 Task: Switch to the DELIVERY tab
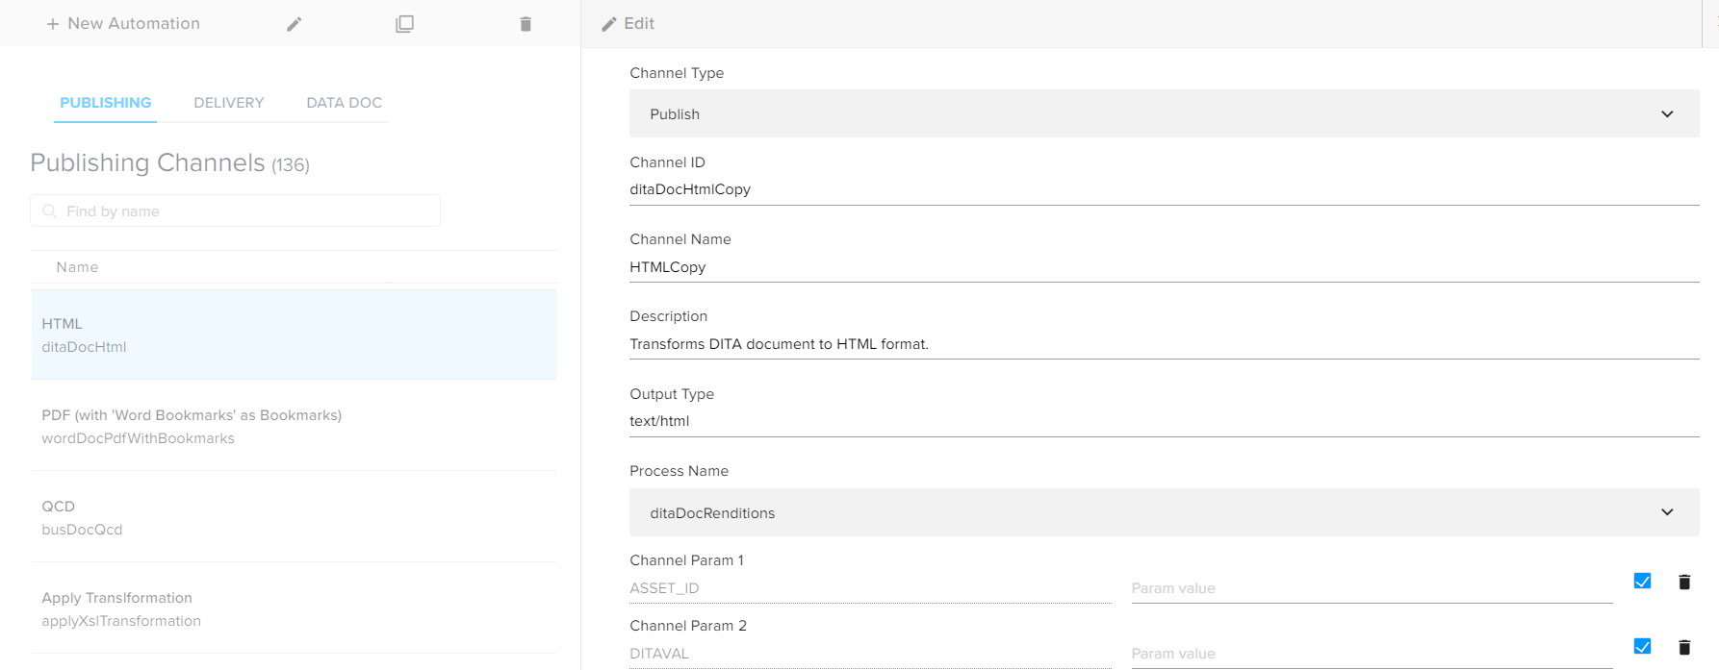tap(229, 103)
